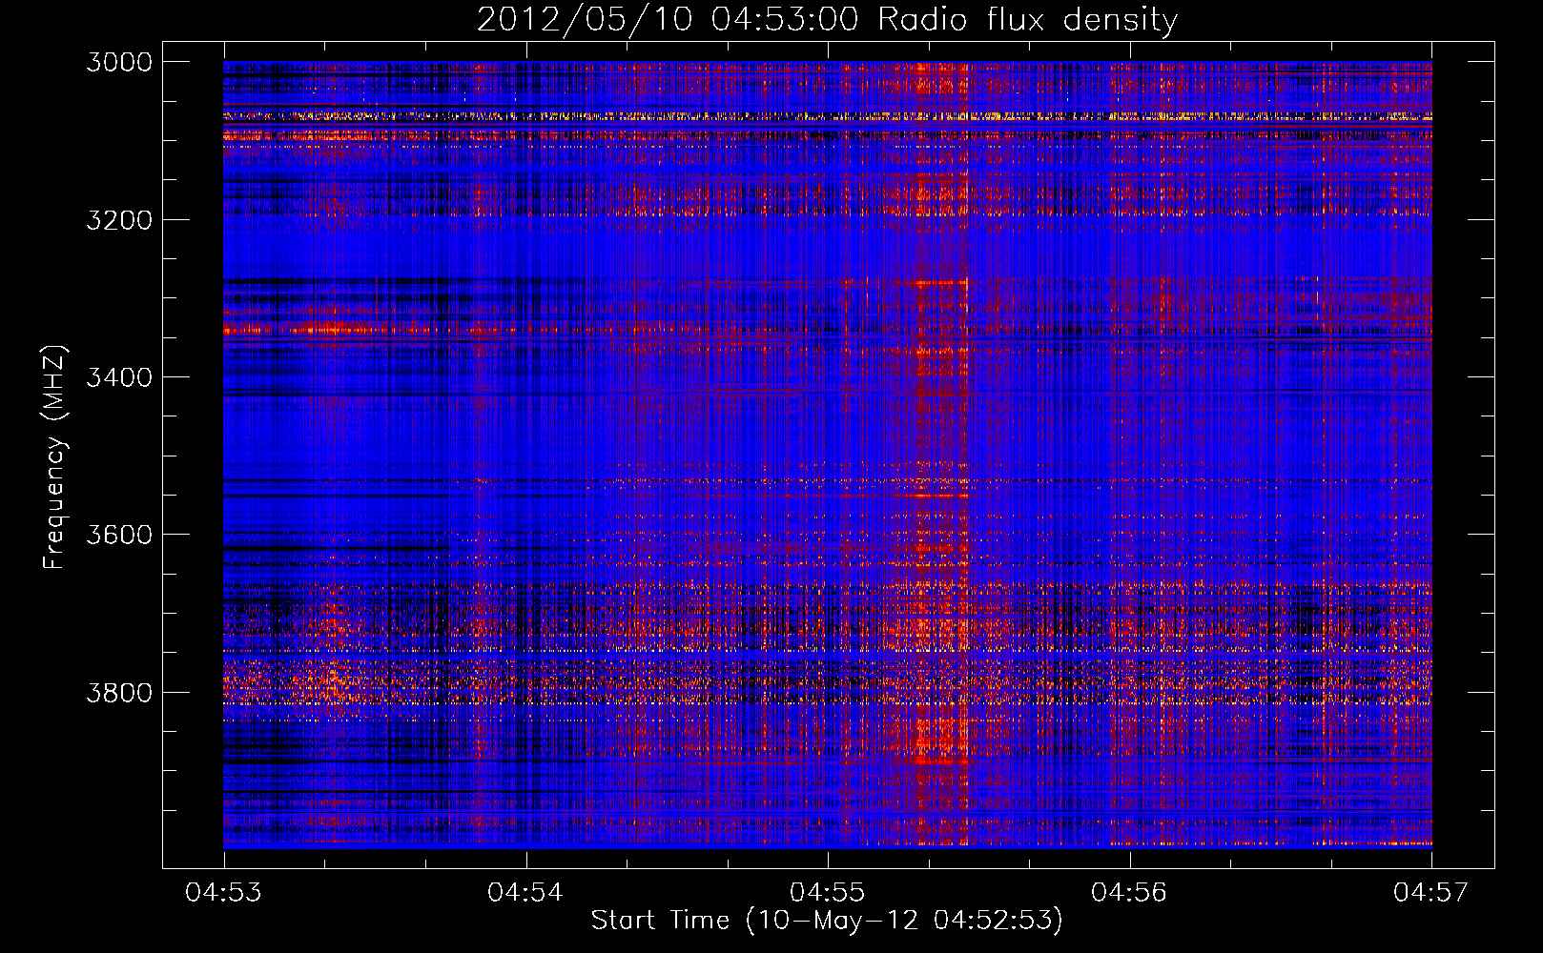Select the 3200 frequency tick label
1543x953 pixels.
pos(119,220)
